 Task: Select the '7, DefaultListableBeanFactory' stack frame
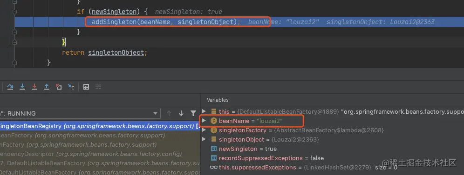point(100,163)
